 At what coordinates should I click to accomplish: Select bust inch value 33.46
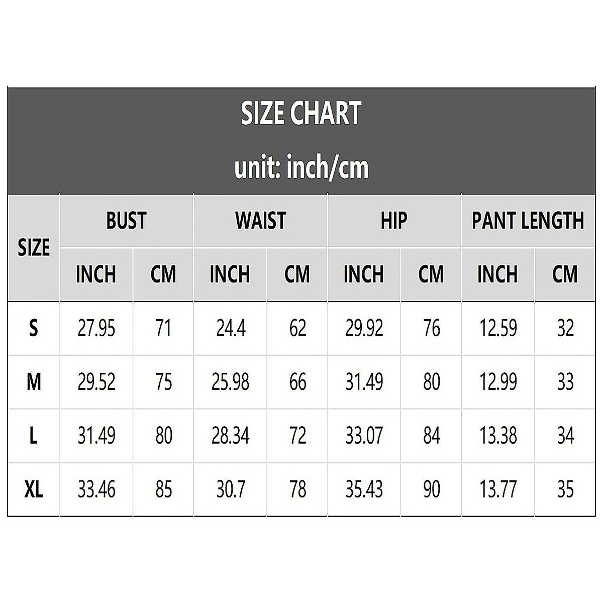[x=96, y=489]
